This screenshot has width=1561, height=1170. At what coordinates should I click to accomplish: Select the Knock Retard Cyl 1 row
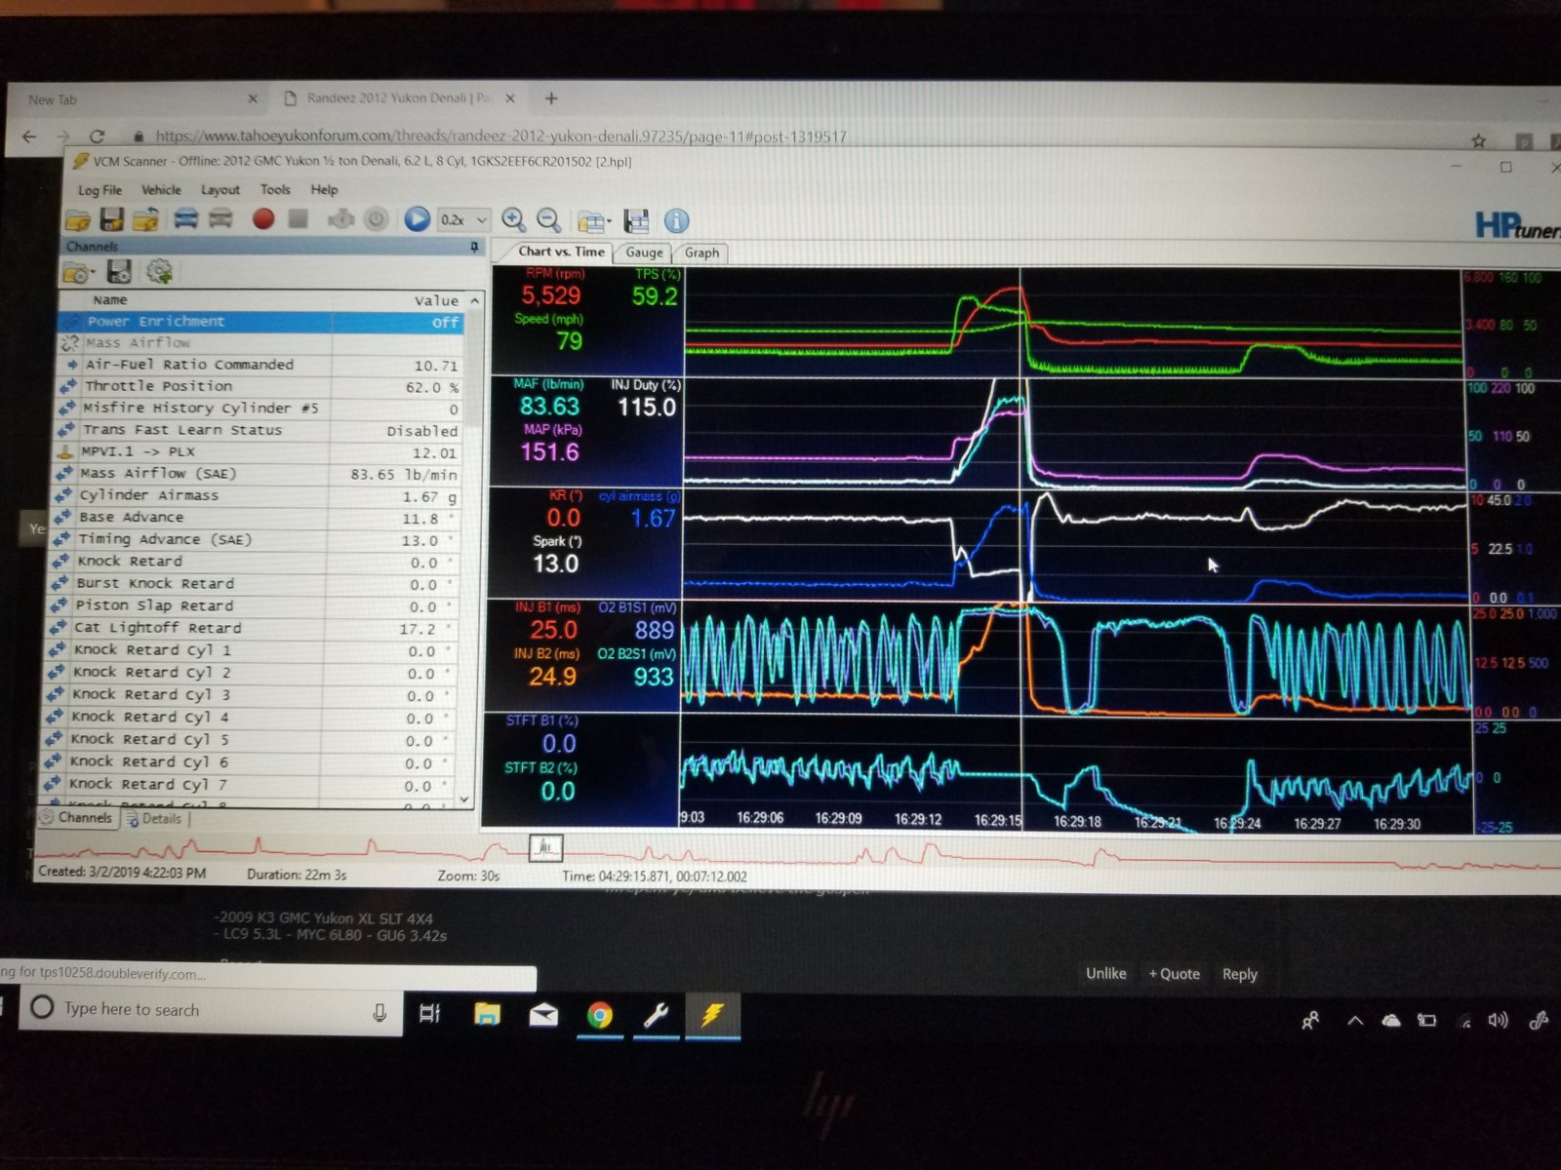(x=253, y=650)
